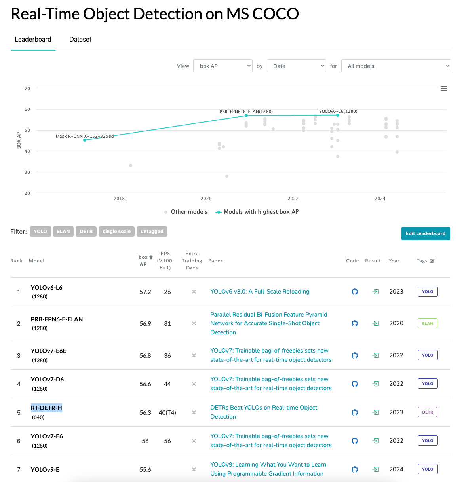
Task: Open the chart hamburger menu icon
Action: pyautogui.click(x=444, y=89)
